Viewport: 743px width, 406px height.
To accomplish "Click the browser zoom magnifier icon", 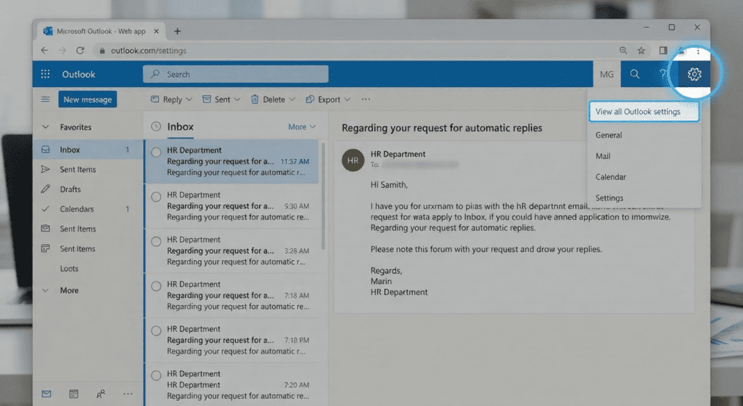I will [x=623, y=50].
